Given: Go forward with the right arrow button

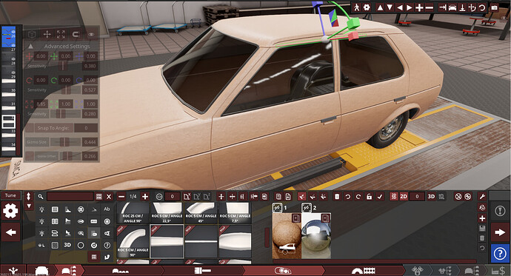Looking at the screenshot, I should click(500, 232).
